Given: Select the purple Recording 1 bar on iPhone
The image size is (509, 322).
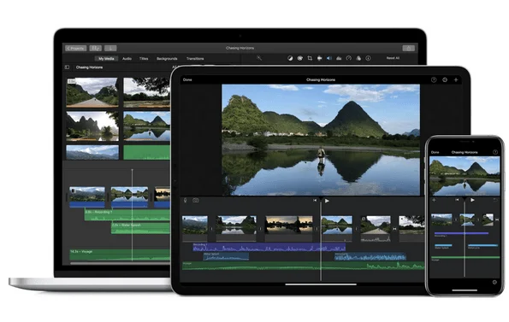Looking at the screenshot, I should pyautogui.click(x=461, y=233).
